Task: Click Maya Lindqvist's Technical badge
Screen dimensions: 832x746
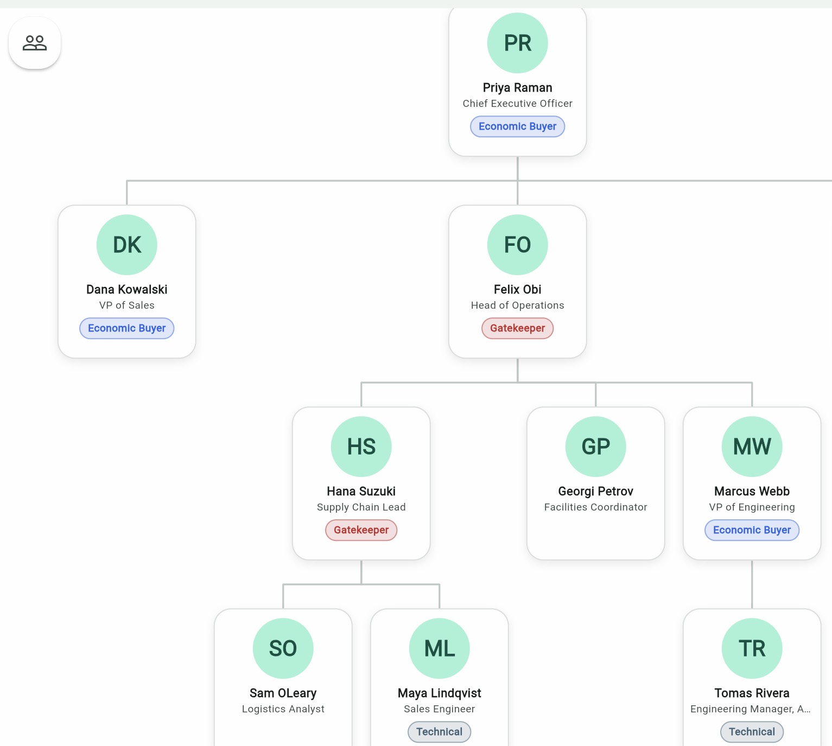Action: (440, 732)
